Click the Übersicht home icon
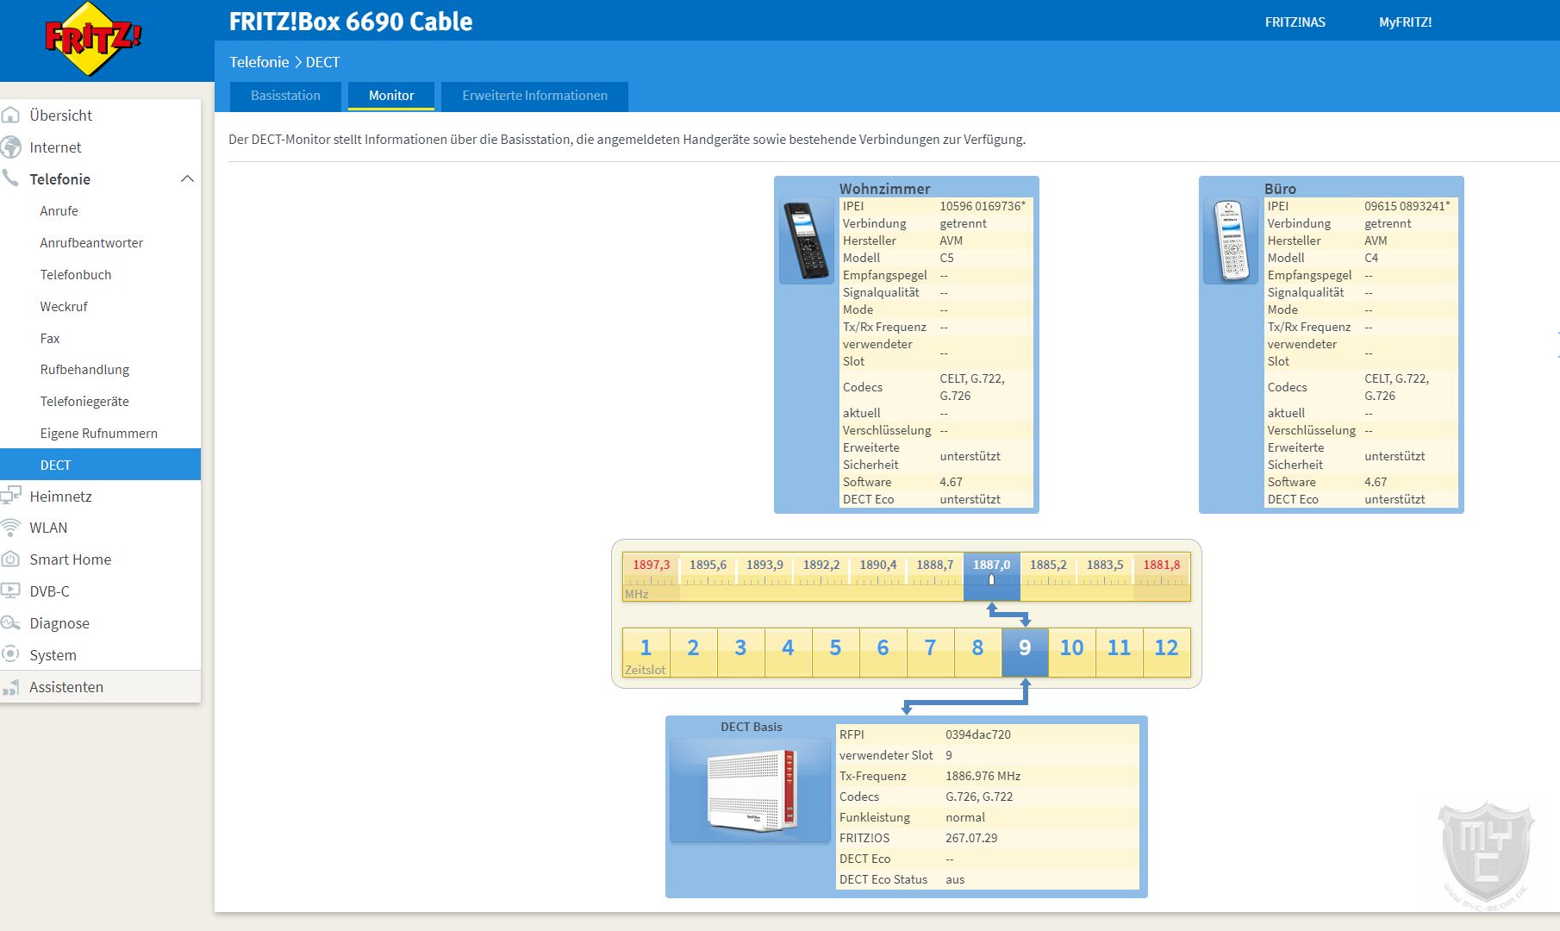The image size is (1560, 931). (x=11, y=116)
